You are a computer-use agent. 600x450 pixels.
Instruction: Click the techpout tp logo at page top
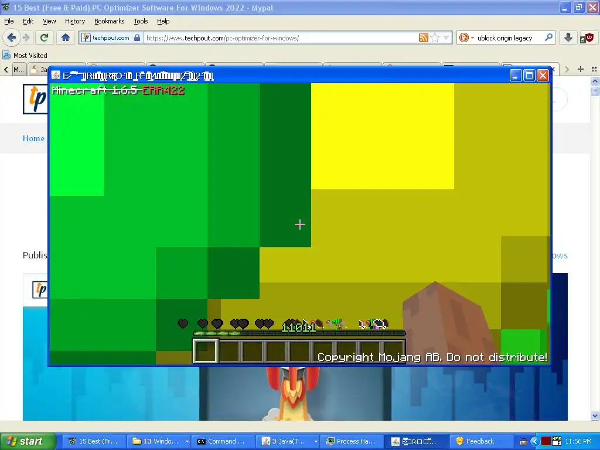click(x=36, y=98)
